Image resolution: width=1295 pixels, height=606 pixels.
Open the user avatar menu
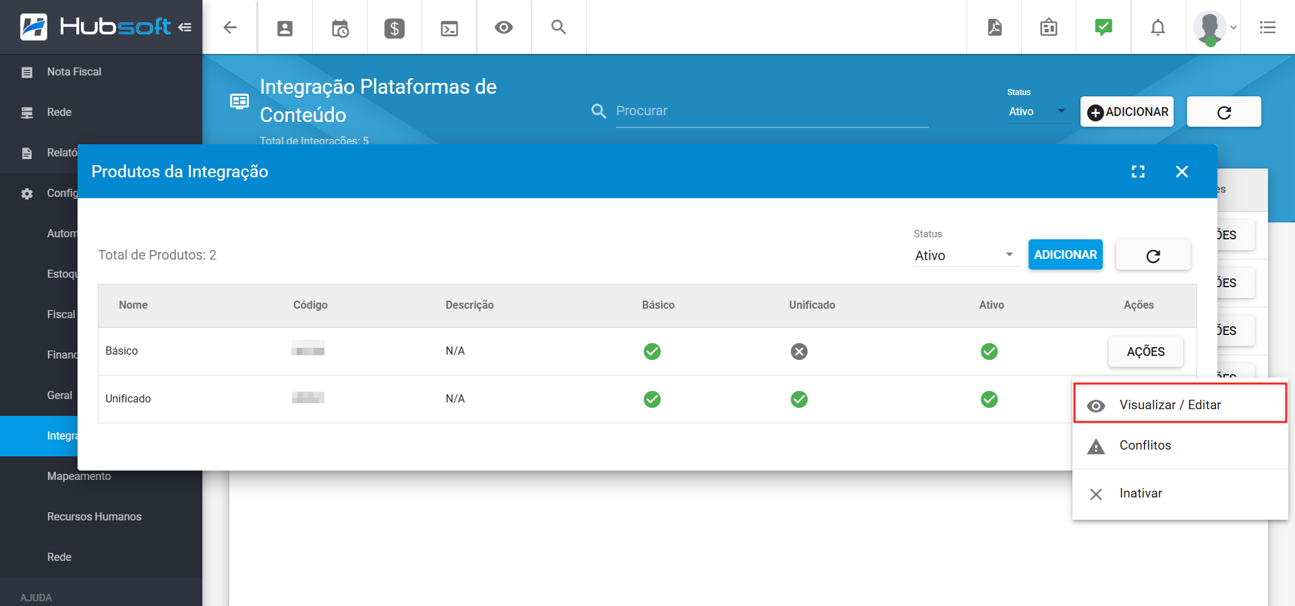pos(1215,28)
